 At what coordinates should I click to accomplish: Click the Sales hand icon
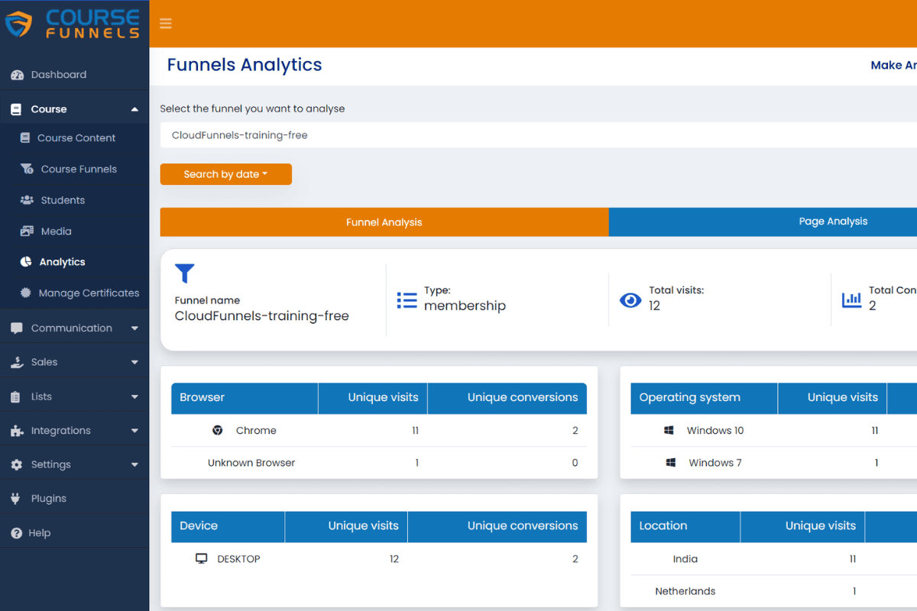(x=17, y=362)
